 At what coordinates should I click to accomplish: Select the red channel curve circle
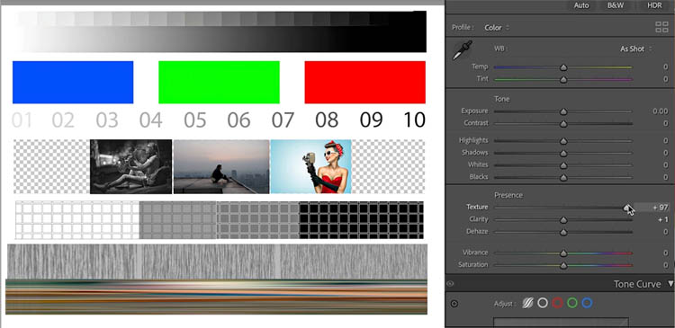(x=557, y=304)
